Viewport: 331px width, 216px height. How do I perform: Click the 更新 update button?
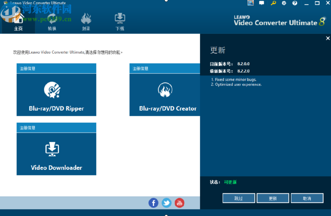(x=273, y=198)
